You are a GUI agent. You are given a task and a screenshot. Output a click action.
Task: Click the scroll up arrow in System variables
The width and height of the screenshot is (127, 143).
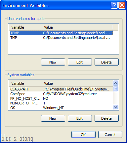pyautogui.click(x=115, y=83)
